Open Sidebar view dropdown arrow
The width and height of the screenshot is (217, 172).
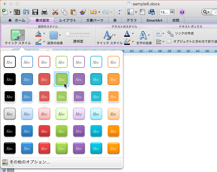click(136, 12)
